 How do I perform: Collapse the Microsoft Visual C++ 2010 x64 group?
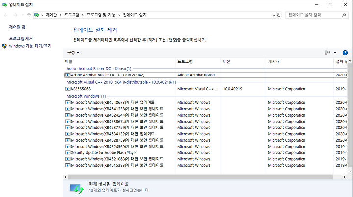(x=121, y=82)
